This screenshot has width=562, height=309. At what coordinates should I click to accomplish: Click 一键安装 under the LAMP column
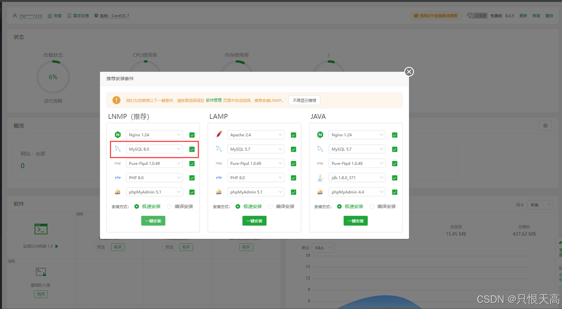click(x=254, y=221)
